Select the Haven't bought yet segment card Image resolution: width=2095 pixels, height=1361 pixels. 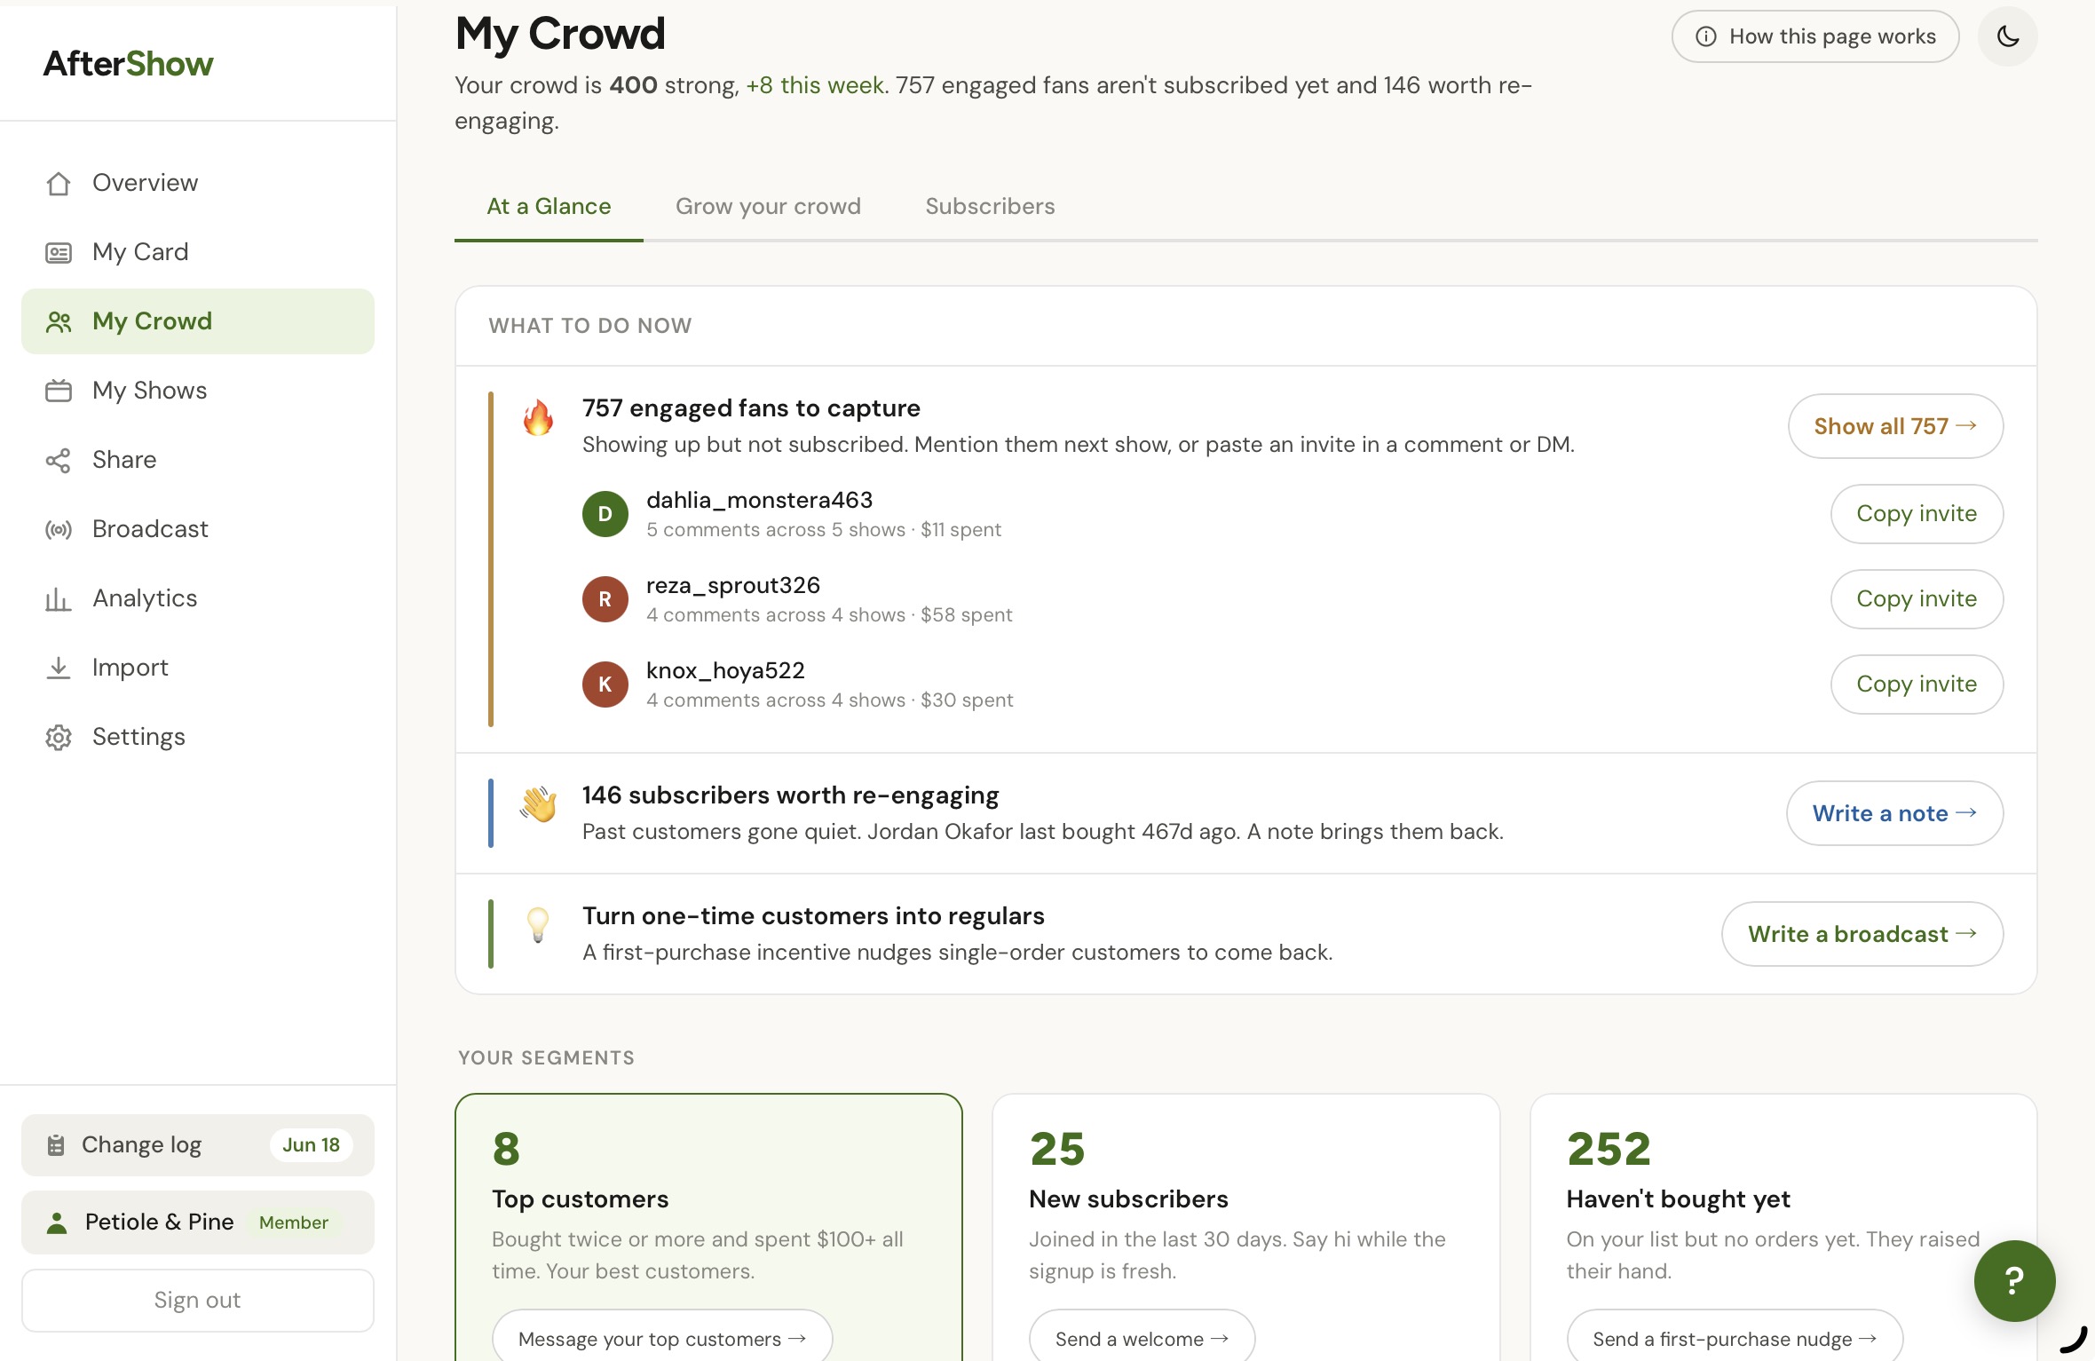(x=1783, y=1227)
